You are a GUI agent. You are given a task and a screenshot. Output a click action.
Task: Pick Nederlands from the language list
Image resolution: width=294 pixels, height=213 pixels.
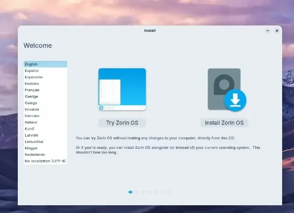[x=46, y=155]
